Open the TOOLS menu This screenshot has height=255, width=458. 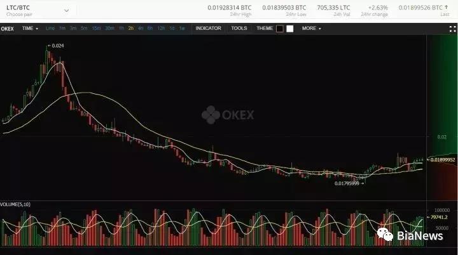click(x=239, y=29)
